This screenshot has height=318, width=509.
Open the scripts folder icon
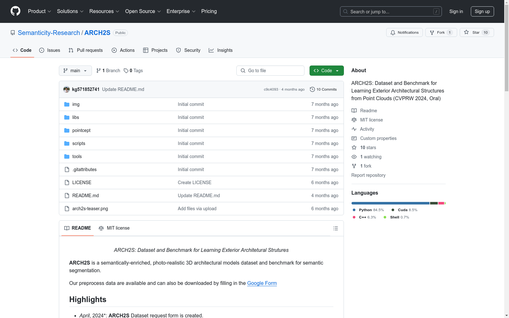[67, 143]
